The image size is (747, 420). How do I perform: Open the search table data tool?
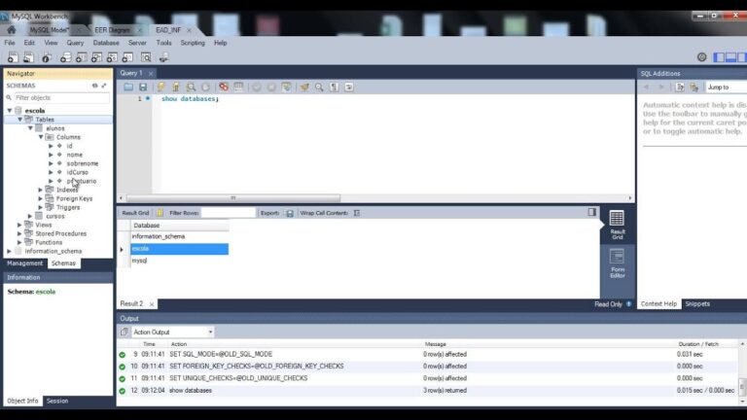click(x=146, y=57)
